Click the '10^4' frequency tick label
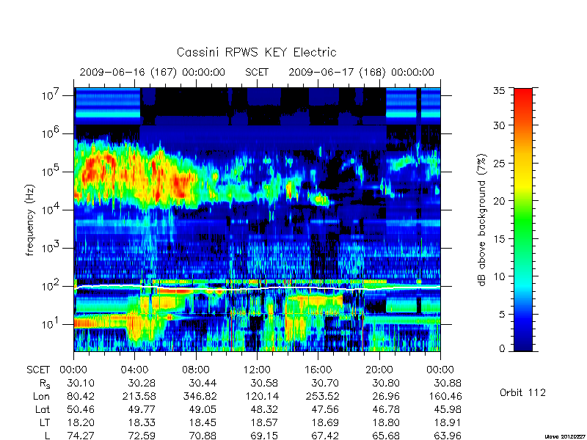 click(51, 210)
